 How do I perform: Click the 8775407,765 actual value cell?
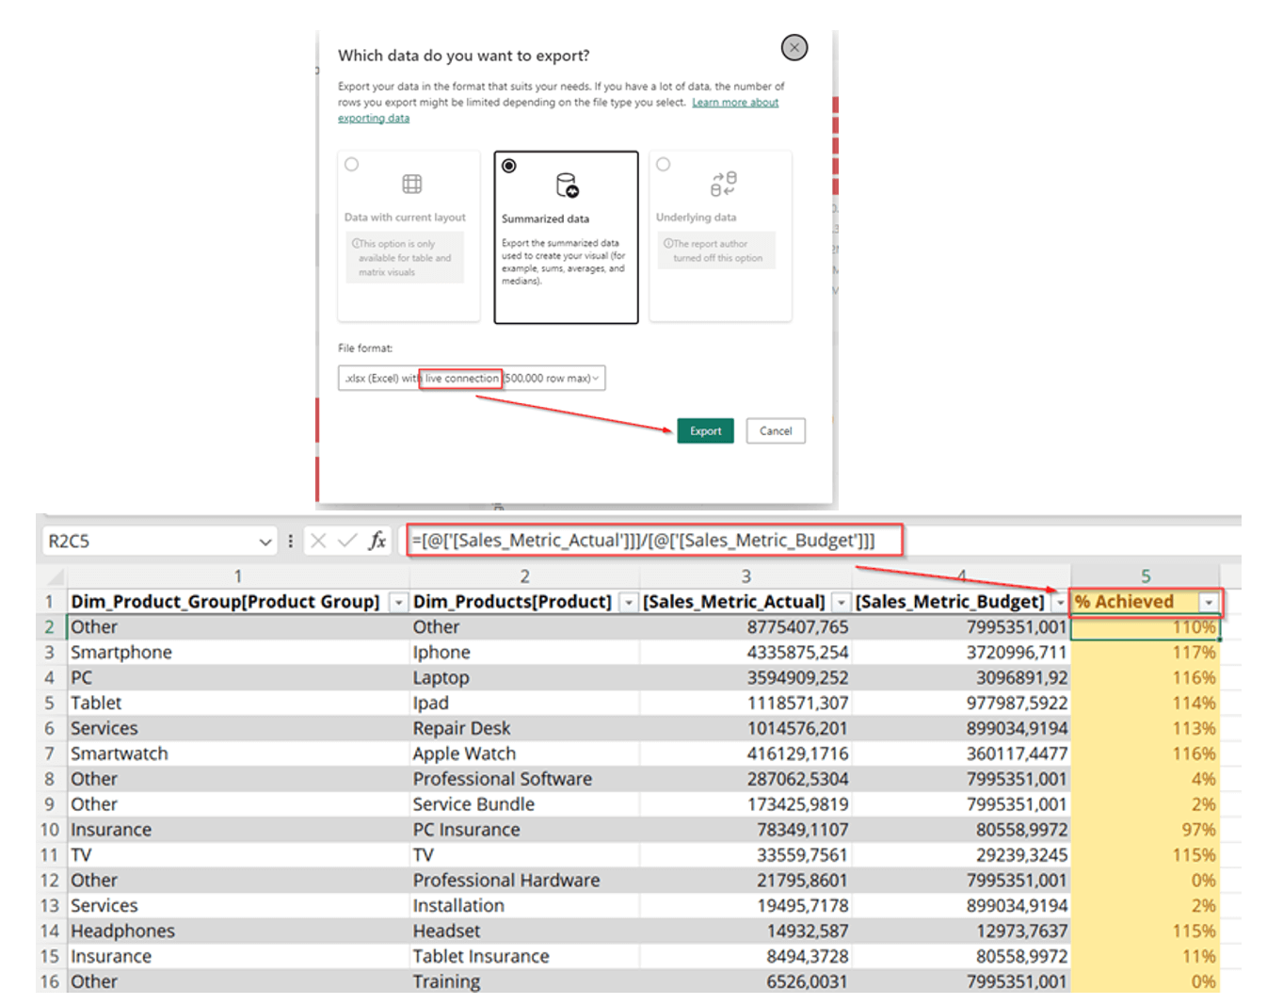(746, 627)
